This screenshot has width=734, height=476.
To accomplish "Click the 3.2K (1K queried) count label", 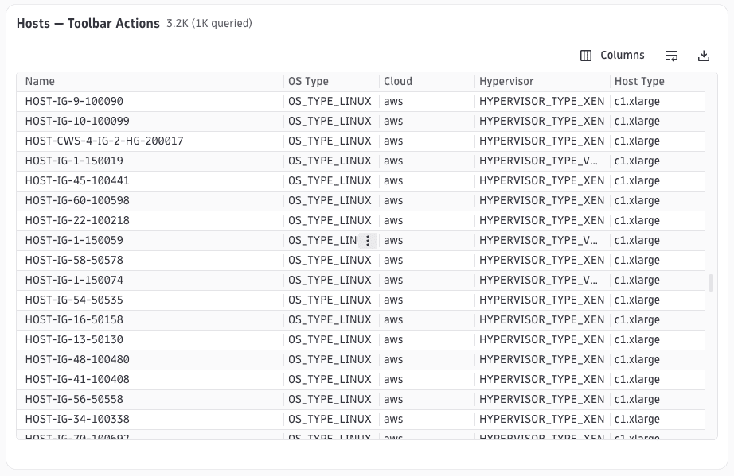I will (x=209, y=23).
